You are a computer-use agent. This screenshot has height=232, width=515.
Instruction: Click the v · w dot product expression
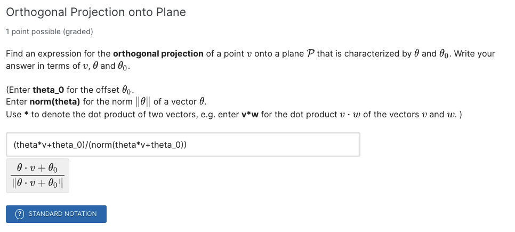(350, 115)
